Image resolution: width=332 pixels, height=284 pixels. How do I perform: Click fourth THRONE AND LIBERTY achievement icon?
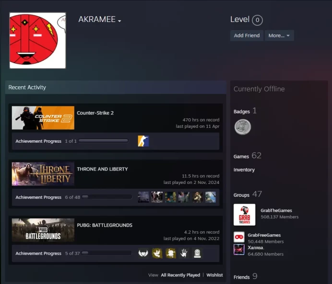[x=184, y=197]
